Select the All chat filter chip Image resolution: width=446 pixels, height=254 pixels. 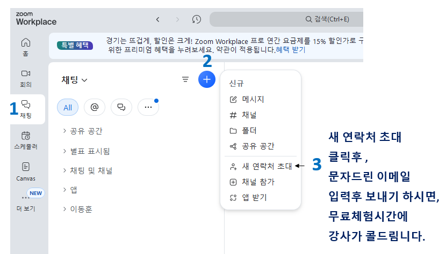tap(68, 107)
